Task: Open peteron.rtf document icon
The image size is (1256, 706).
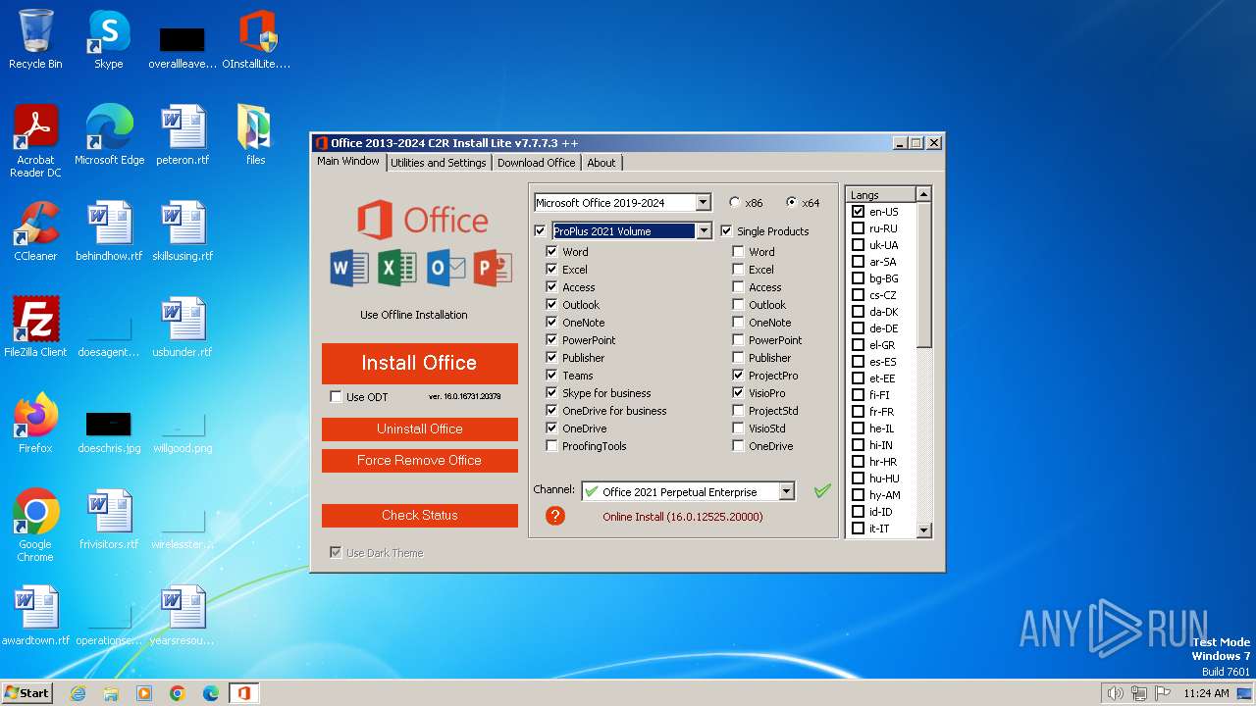Action: click(183, 135)
